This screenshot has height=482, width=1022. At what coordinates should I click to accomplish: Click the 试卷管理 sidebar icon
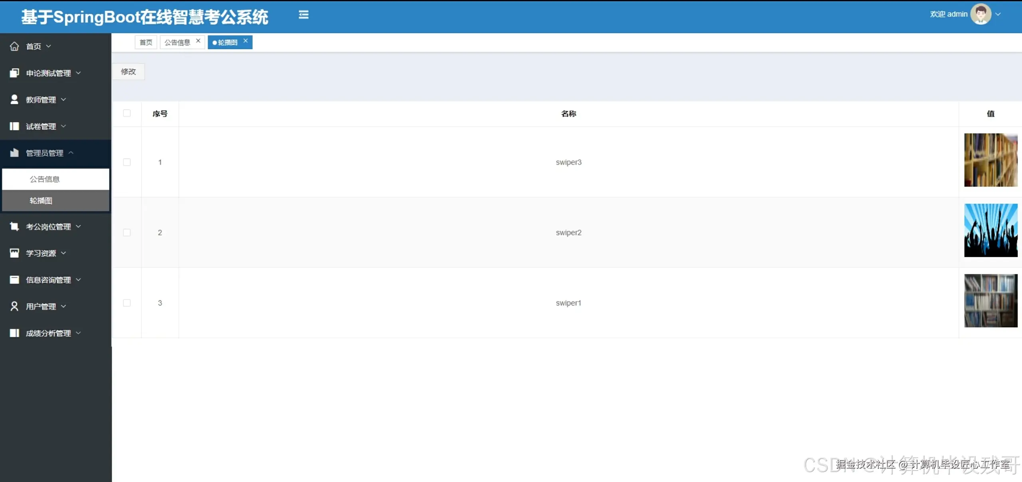pos(14,126)
